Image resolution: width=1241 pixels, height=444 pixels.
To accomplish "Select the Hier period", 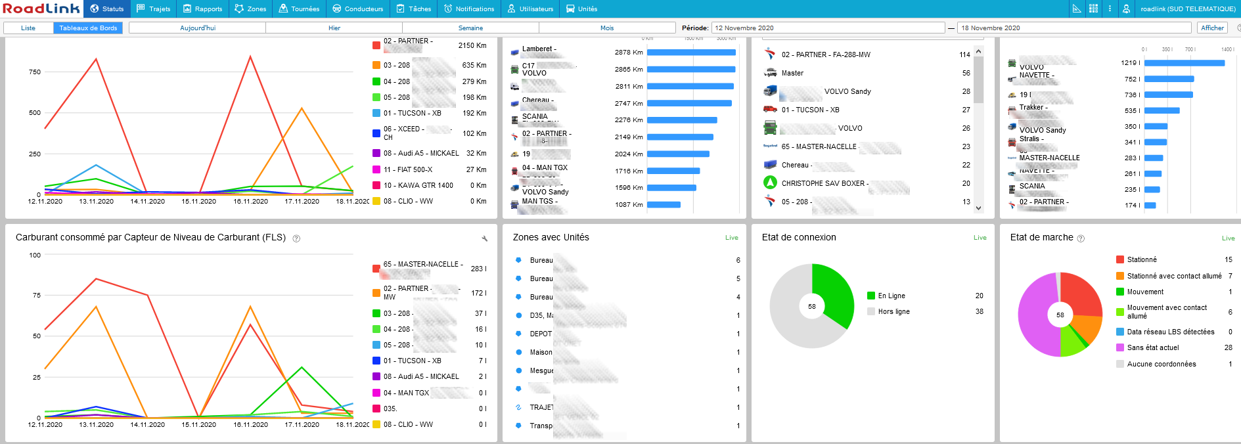I will [x=334, y=28].
